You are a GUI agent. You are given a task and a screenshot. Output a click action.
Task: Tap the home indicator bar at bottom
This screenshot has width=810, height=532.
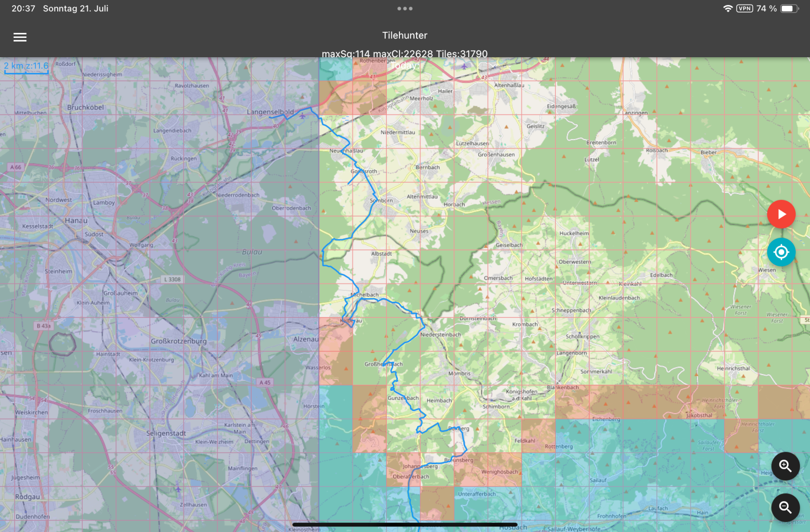point(404,524)
